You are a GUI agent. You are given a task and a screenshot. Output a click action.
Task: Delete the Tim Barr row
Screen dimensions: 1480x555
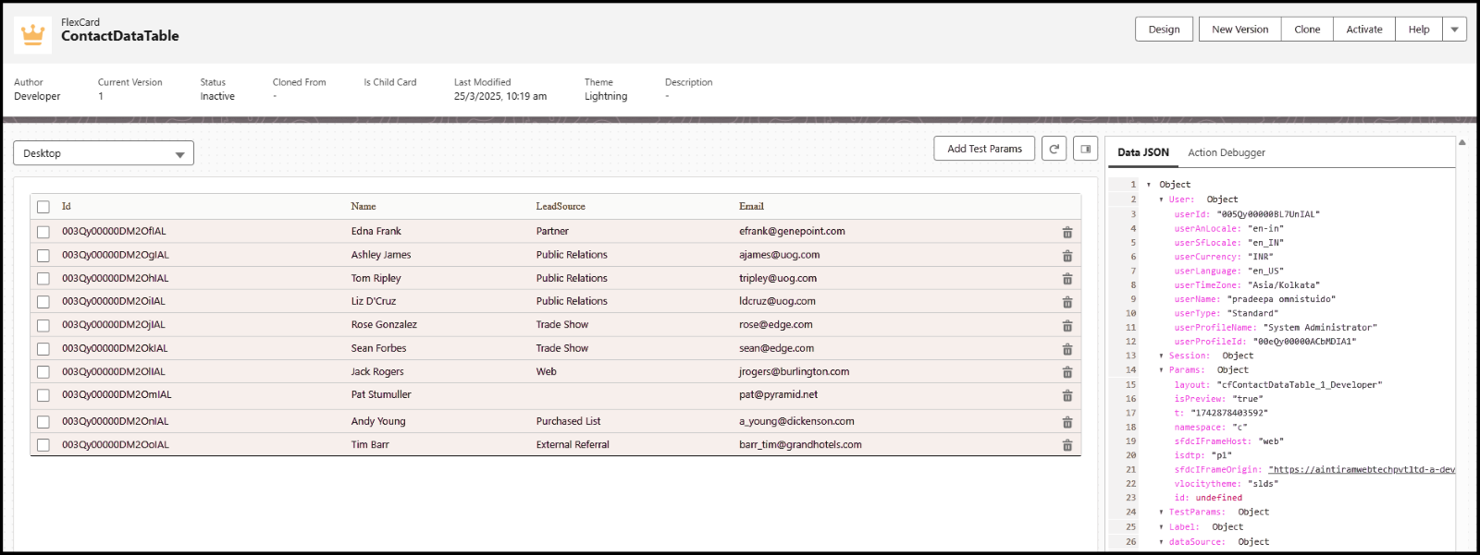tap(1067, 445)
